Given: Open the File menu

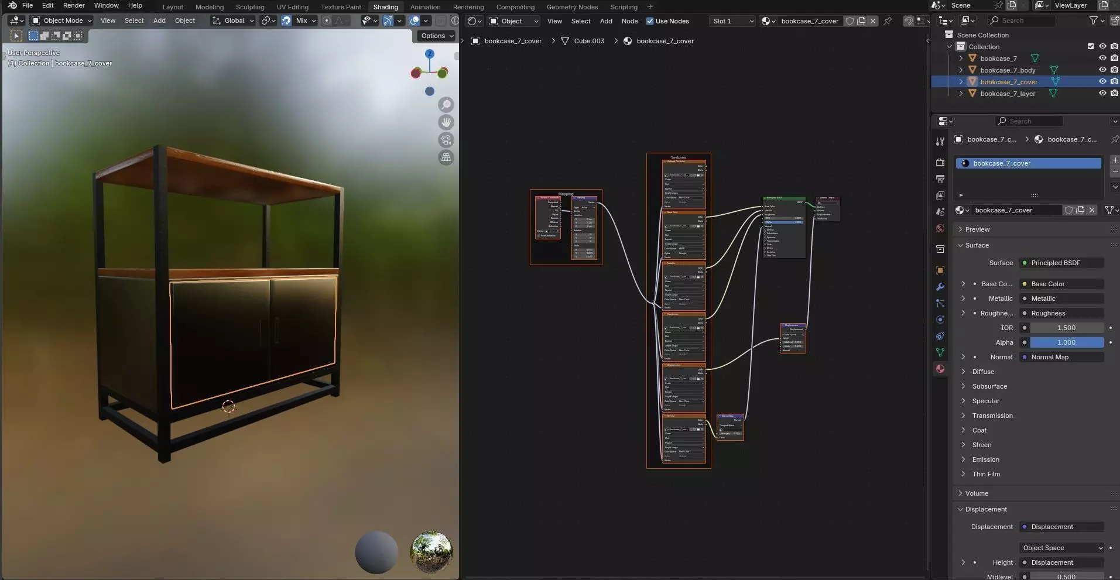Looking at the screenshot, I should coord(28,5).
